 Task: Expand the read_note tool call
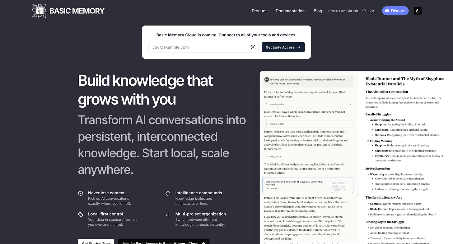coord(308,157)
